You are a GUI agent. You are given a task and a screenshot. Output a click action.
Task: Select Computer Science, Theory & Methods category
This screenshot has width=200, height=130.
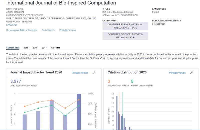[x=125, y=36]
